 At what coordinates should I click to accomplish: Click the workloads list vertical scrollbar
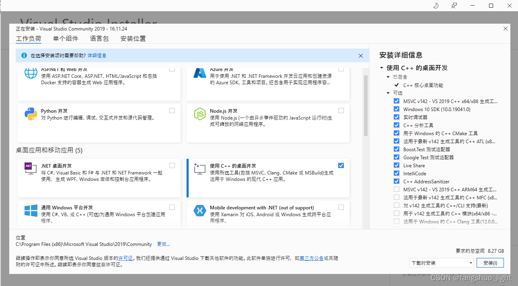click(x=366, y=106)
